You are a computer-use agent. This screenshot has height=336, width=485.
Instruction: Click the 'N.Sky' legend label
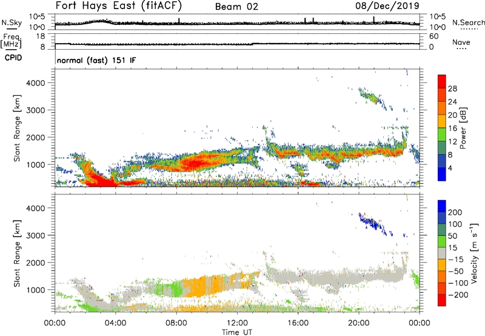[12, 22]
